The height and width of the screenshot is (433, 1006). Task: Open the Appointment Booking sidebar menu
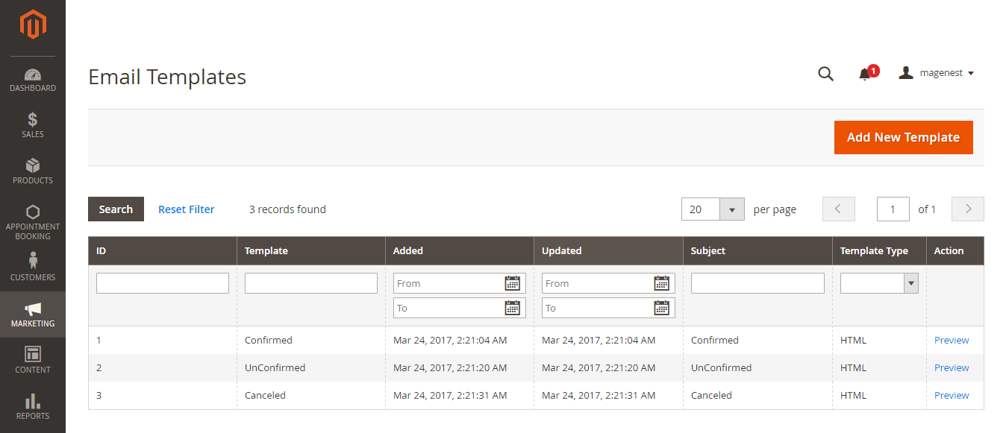coord(33,222)
